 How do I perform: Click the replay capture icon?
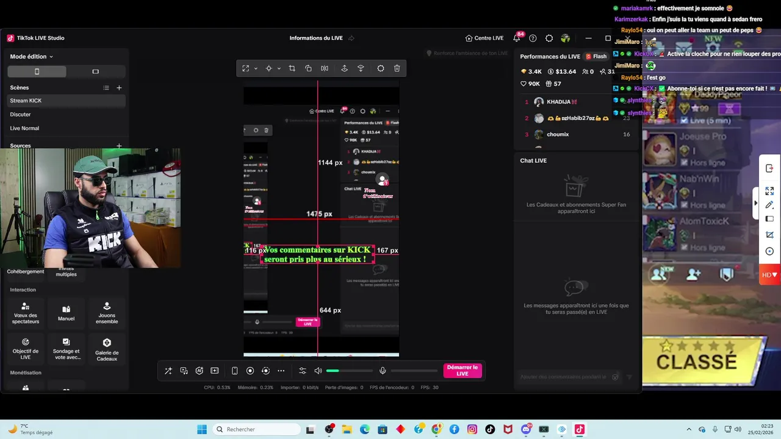tap(265, 371)
